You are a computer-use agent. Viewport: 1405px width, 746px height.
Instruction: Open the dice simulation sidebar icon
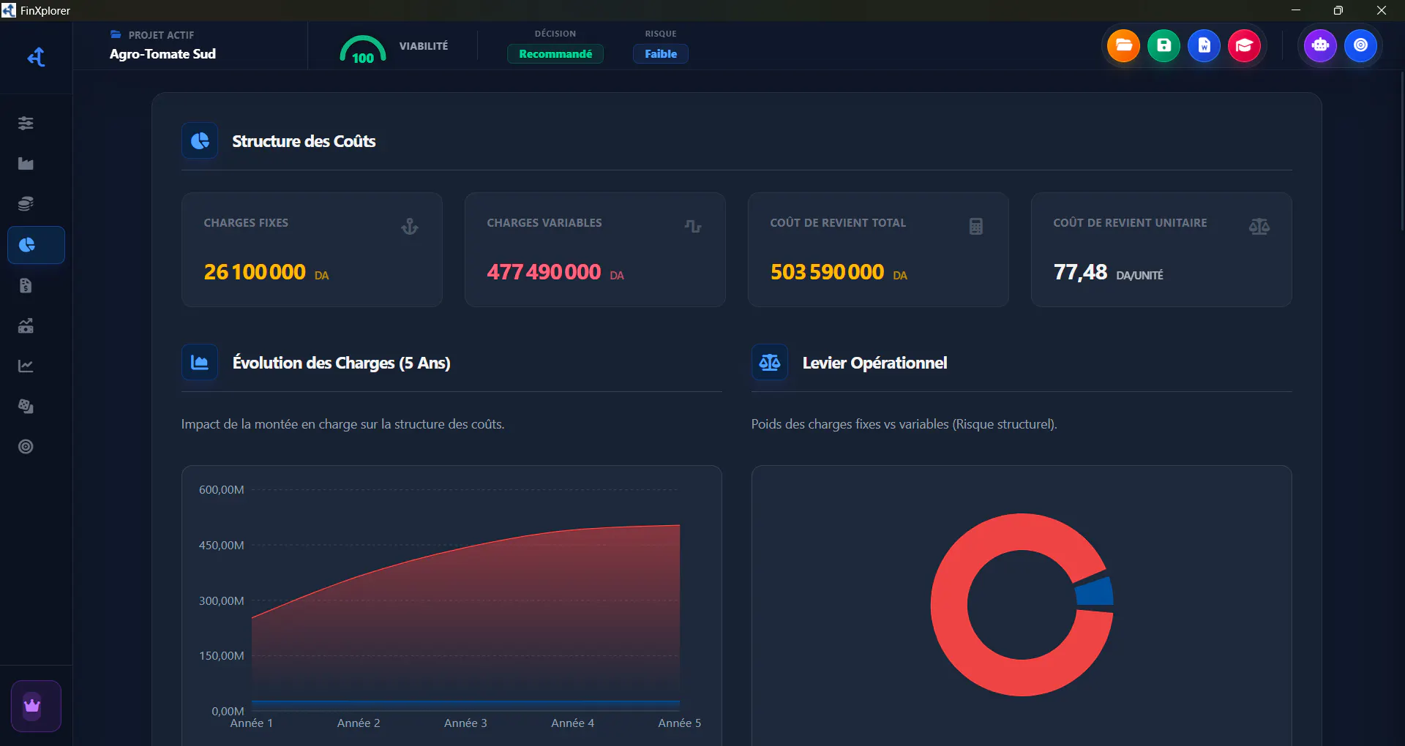(26, 406)
